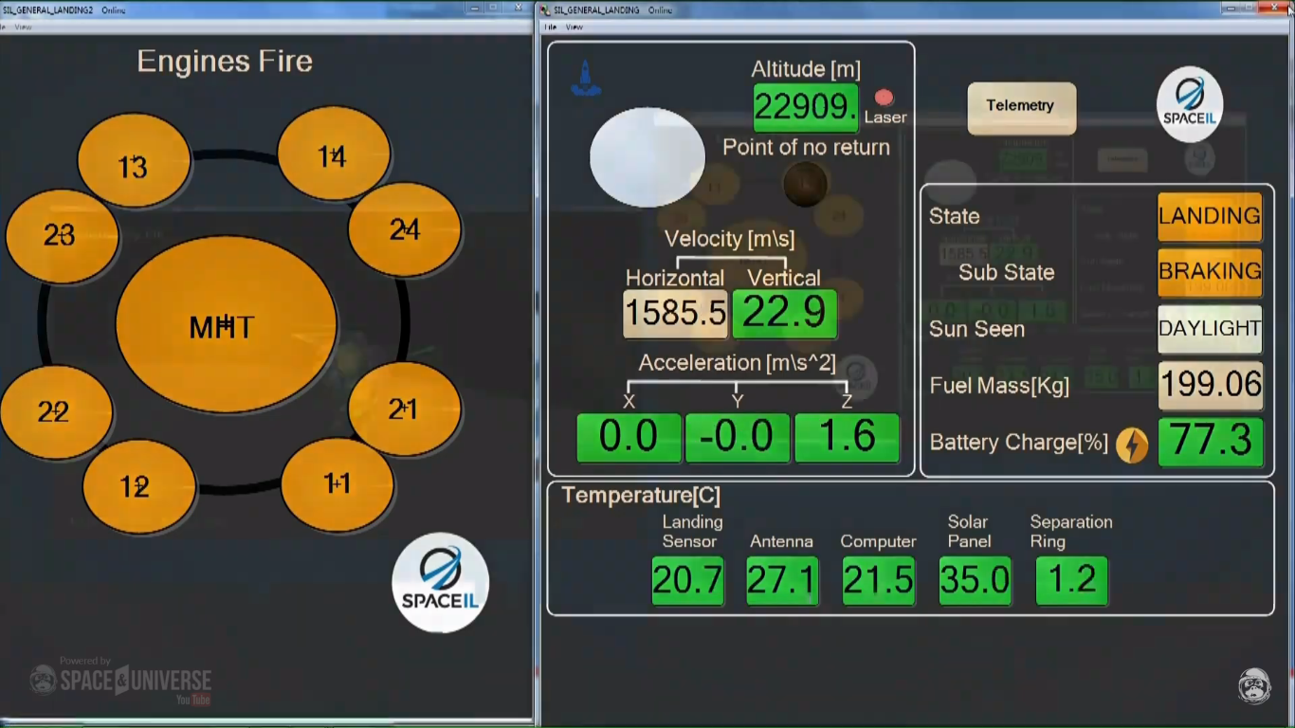Click the monkey face icon at bottom right
The height and width of the screenshot is (728, 1295).
pos(1254,685)
